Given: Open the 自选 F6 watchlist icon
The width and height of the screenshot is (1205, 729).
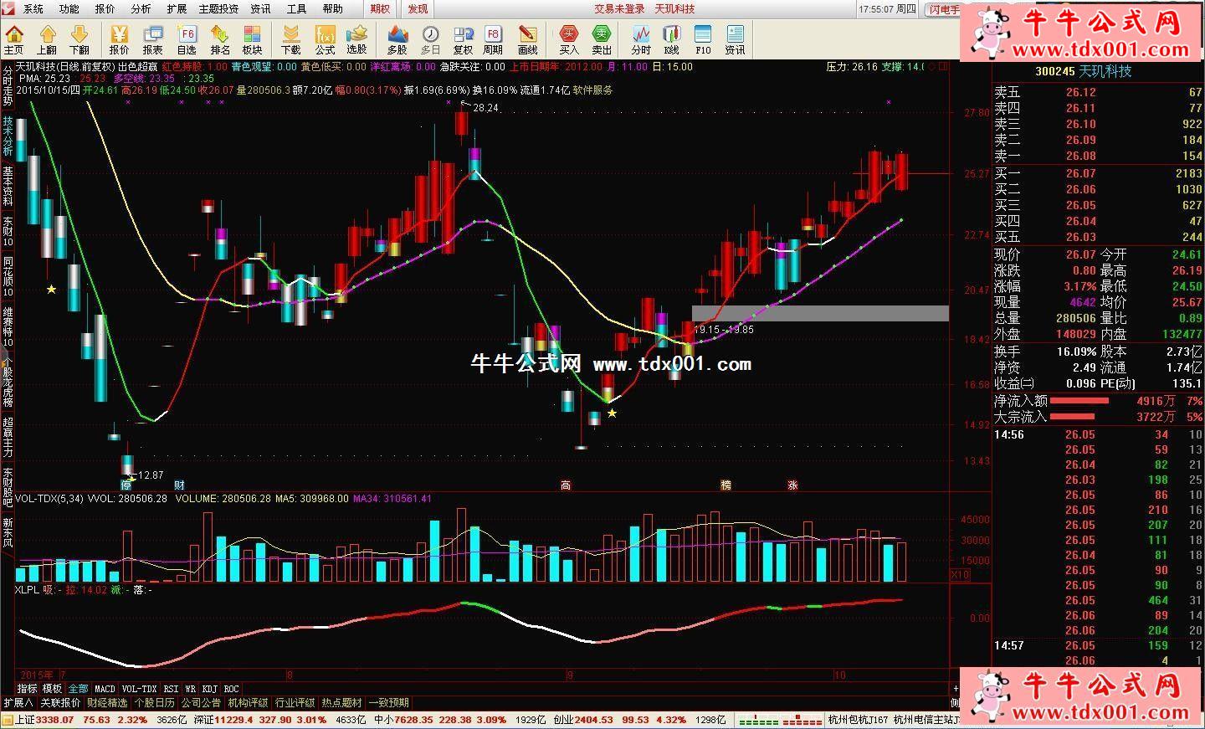Looking at the screenshot, I should 187,39.
